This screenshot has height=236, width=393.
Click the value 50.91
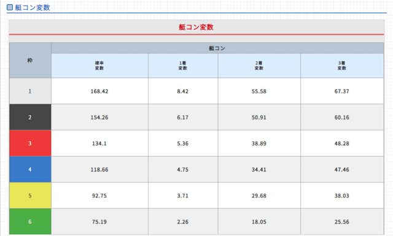[x=259, y=117]
